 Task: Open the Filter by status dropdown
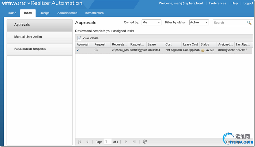(x=199, y=23)
